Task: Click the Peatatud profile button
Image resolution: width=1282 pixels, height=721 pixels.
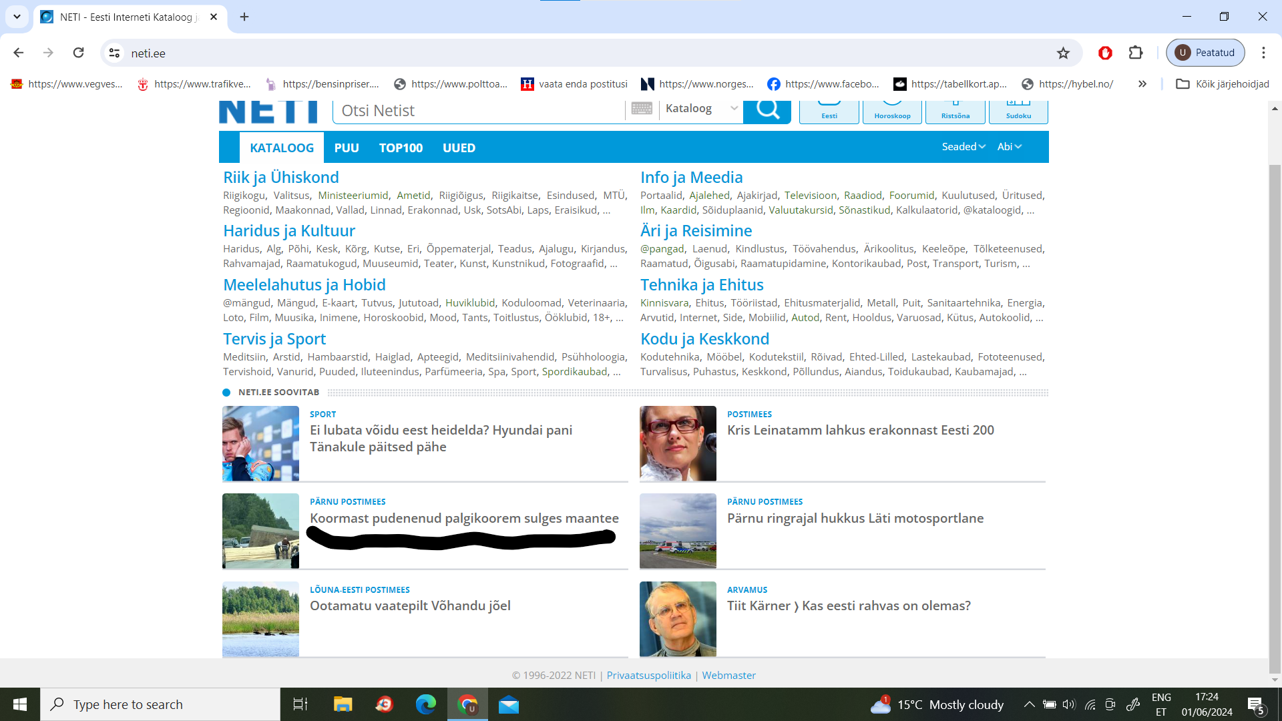Action: coord(1205,53)
